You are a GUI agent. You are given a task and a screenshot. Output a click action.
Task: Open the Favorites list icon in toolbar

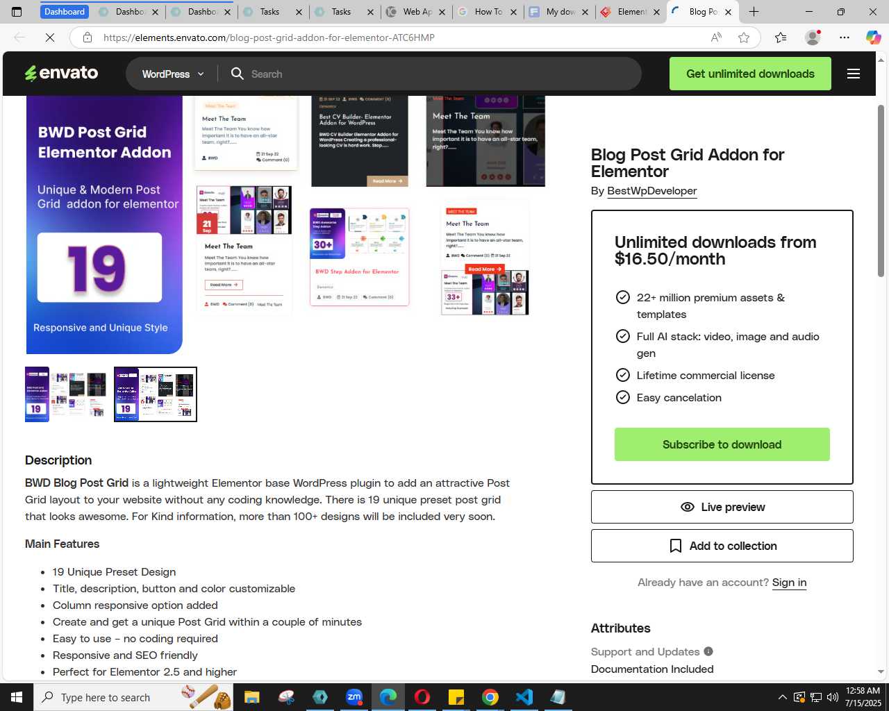point(781,37)
